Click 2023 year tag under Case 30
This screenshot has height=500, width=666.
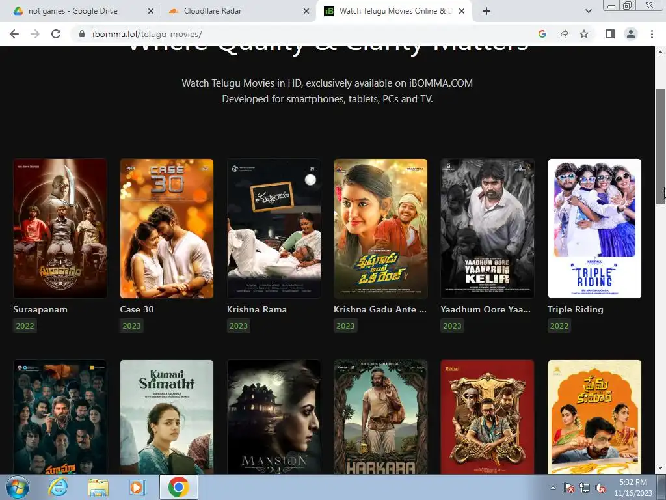click(x=131, y=326)
